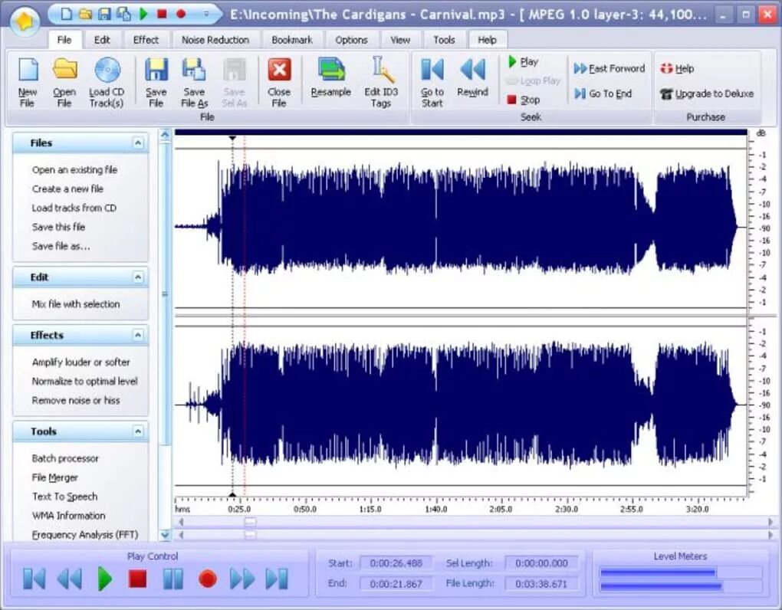The height and width of the screenshot is (610, 782).
Task: Click Save this file link
Action: pyautogui.click(x=58, y=227)
